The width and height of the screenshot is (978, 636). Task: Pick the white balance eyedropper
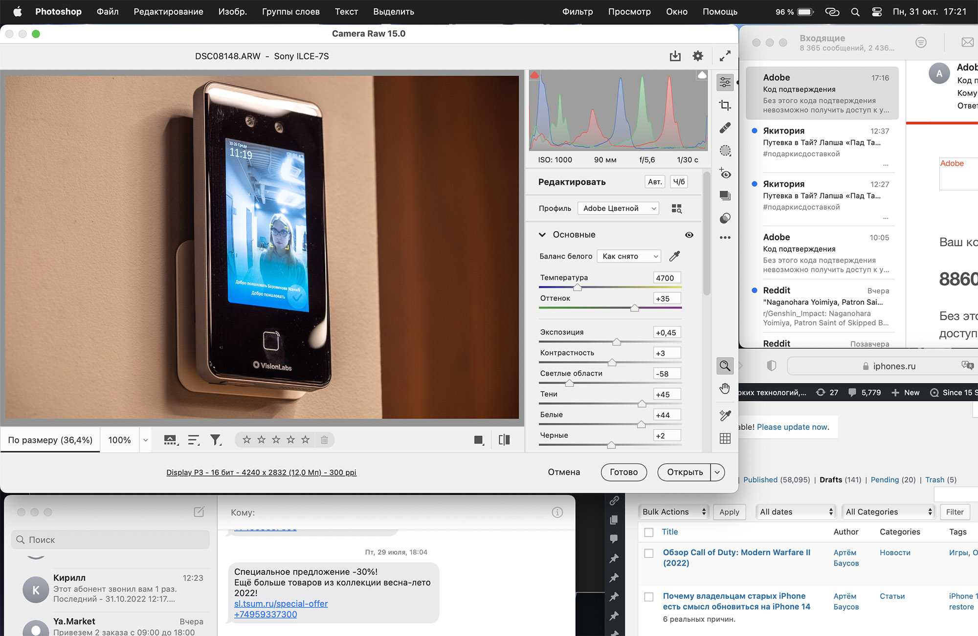coord(674,256)
